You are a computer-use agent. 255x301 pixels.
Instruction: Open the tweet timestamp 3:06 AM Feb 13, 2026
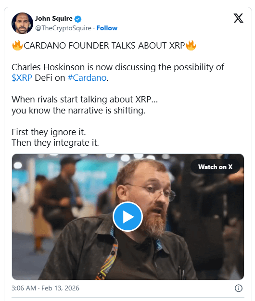(45, 288)
